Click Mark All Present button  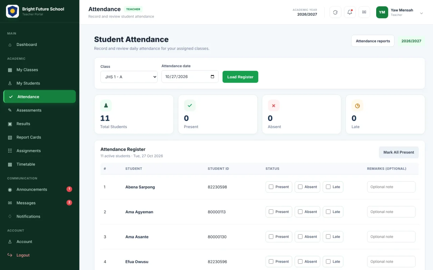pos(398,152)
